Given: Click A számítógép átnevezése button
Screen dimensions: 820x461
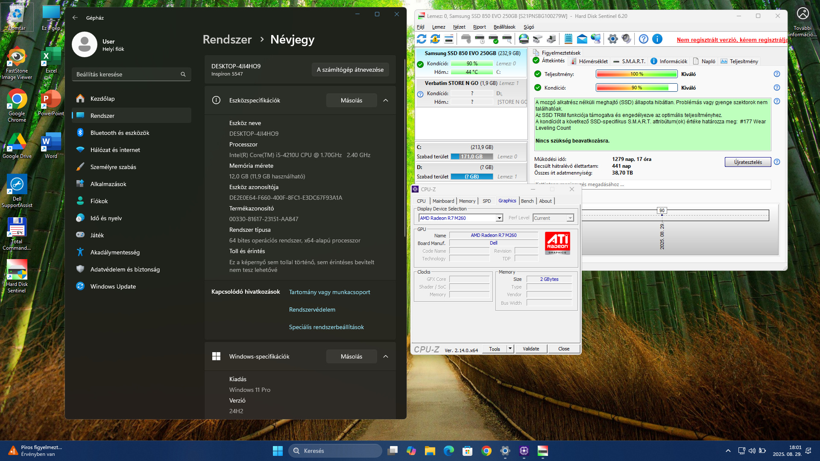Looking at the screenshot, I should (x=350, y=70).
